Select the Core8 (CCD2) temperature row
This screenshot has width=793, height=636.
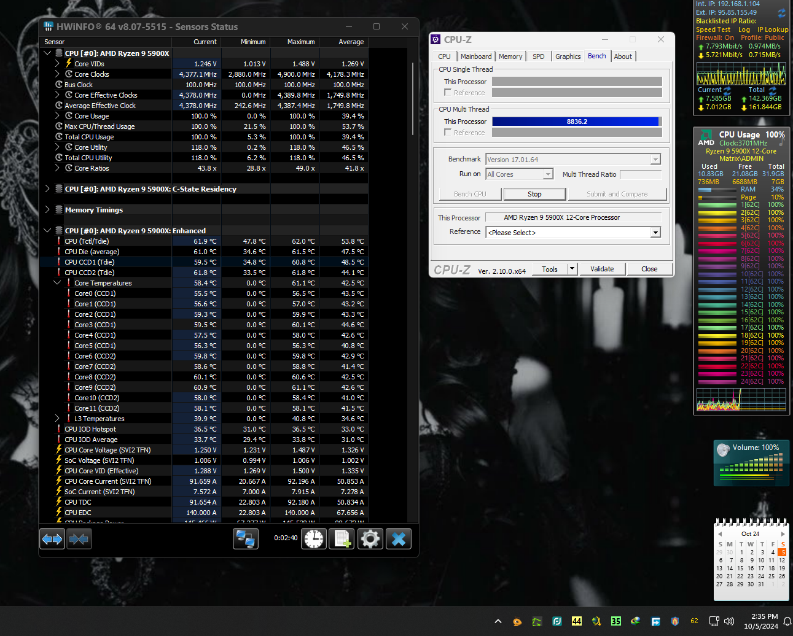203,377
